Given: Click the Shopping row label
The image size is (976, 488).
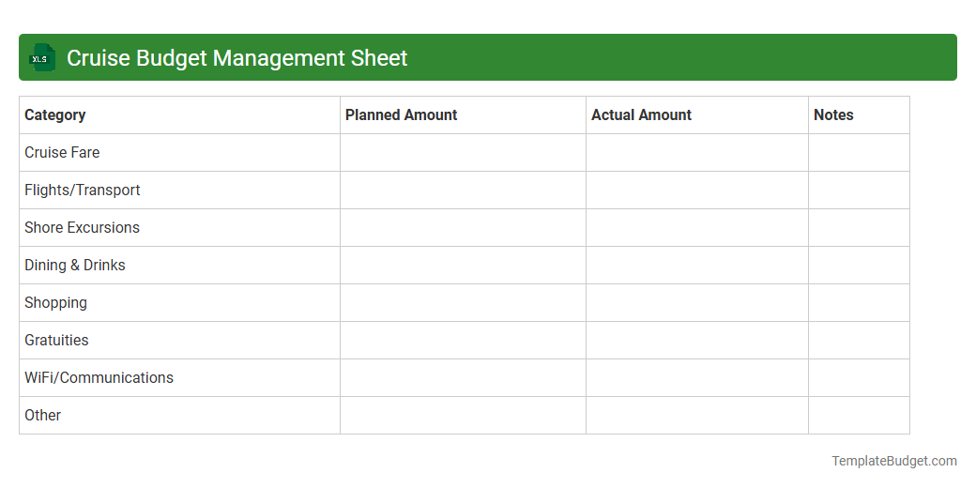Looking at the screenshot, I should [55, 303].
